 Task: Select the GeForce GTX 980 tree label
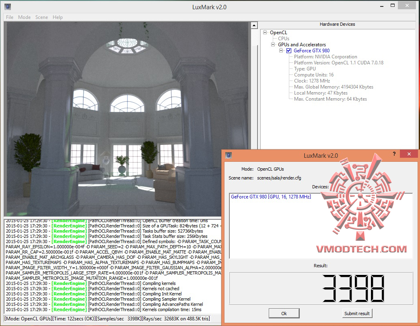click(311, 51)
